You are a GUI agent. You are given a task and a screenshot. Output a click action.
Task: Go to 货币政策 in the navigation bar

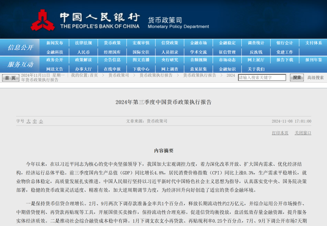point(112,43)
